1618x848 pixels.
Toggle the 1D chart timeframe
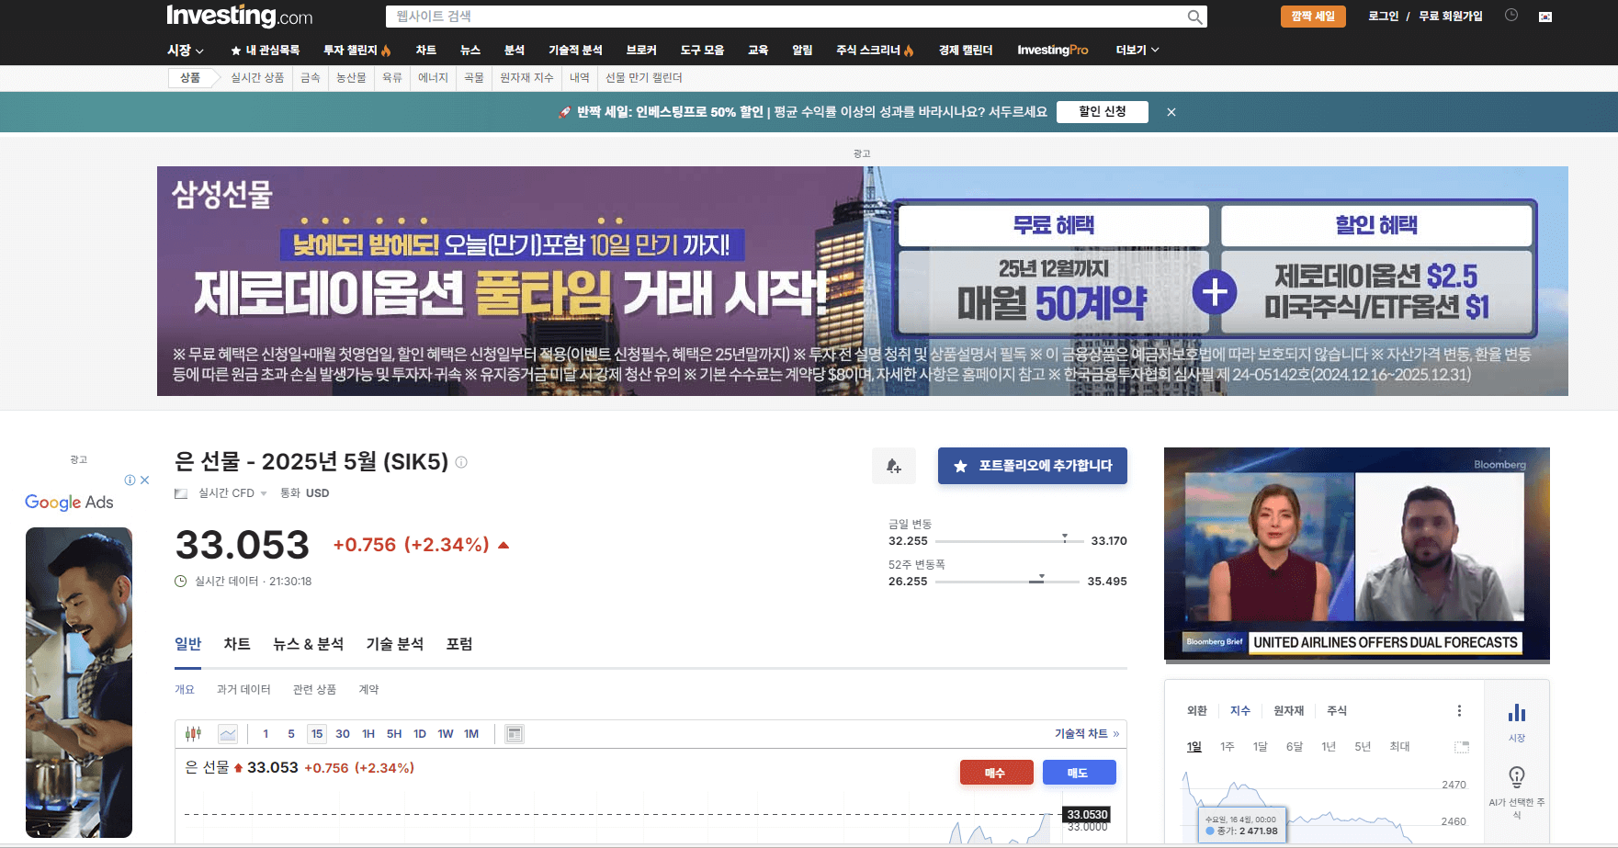point(420,733)
